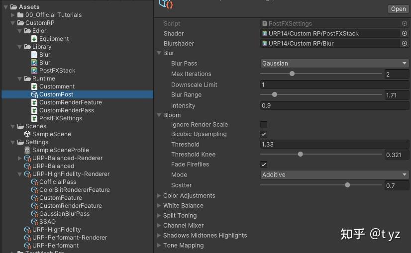Click the Open button
Image resolution: width=411 pixels, height=253 pixels.
pyautogui.click(x=398, y=9)
